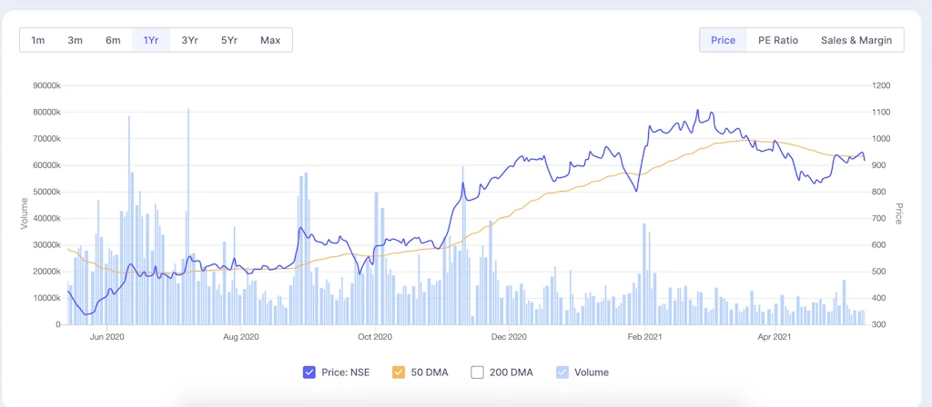
Task: Select the Max time range
Action: [270, 40]
